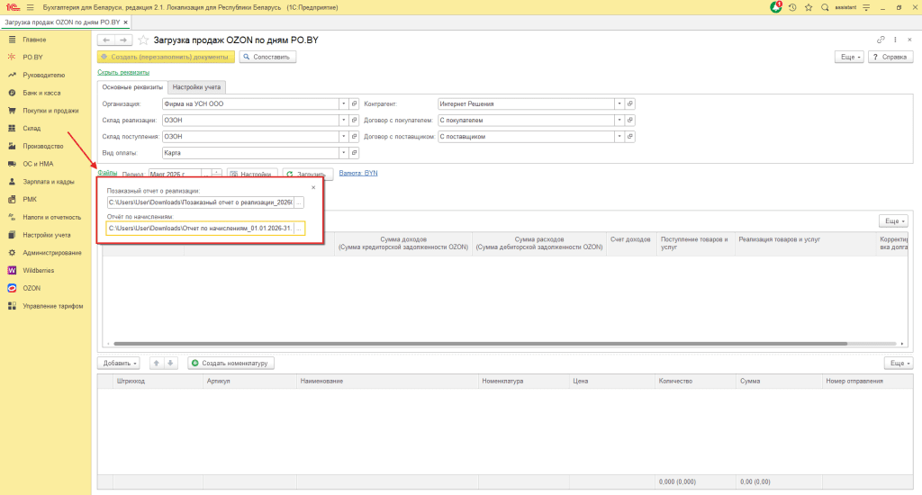Expand the Склад поступления dropdown
922x495 pixels.
coord(343,137)
